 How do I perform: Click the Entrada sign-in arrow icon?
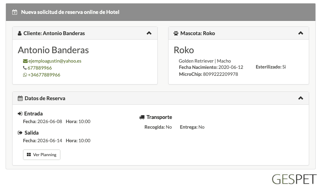[20, 114]
